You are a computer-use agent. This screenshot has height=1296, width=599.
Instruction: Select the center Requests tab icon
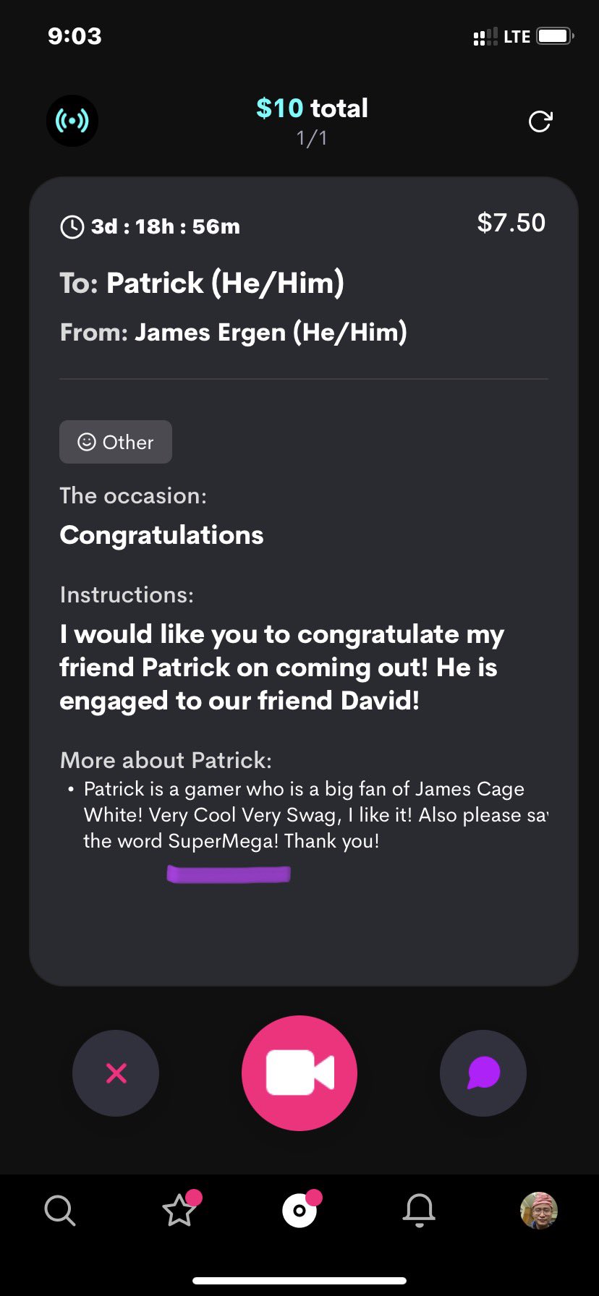pos(299,1210)
